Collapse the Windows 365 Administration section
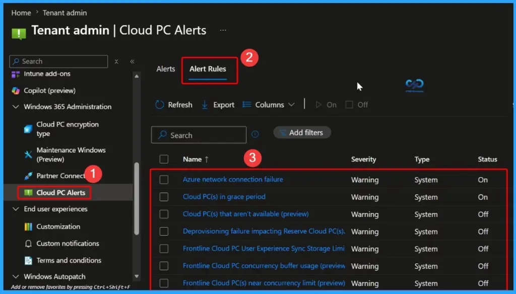Viewport: 516px width, 294px height. click(16, 107)
